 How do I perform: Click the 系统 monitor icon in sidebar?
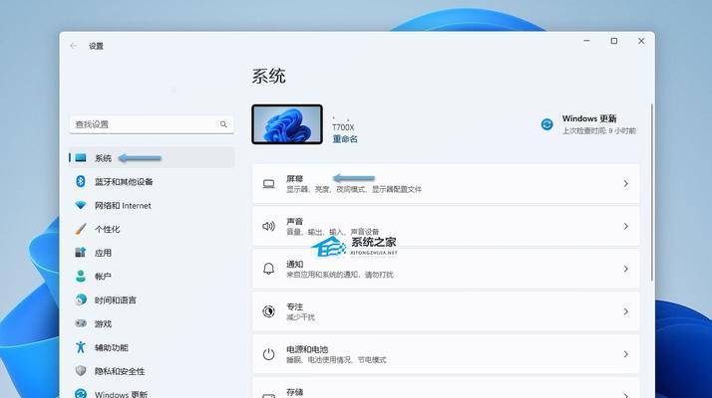tap(81, 158)
